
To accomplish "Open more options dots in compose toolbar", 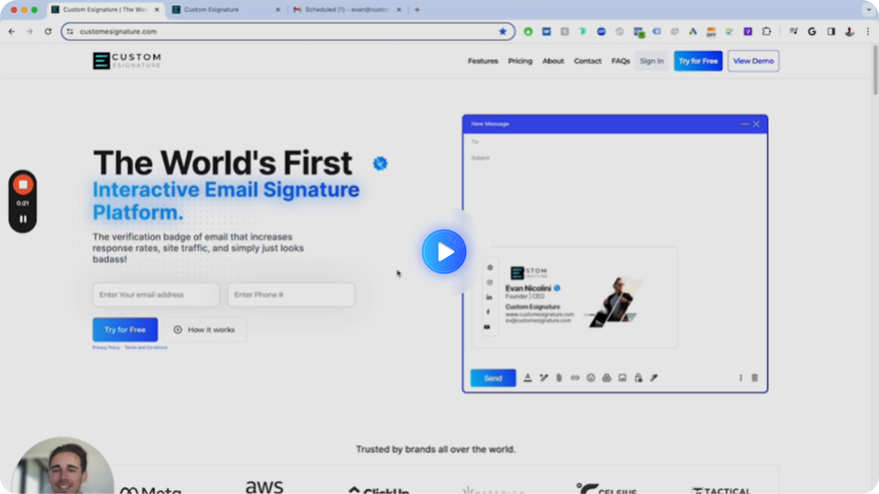I will 740,378.
